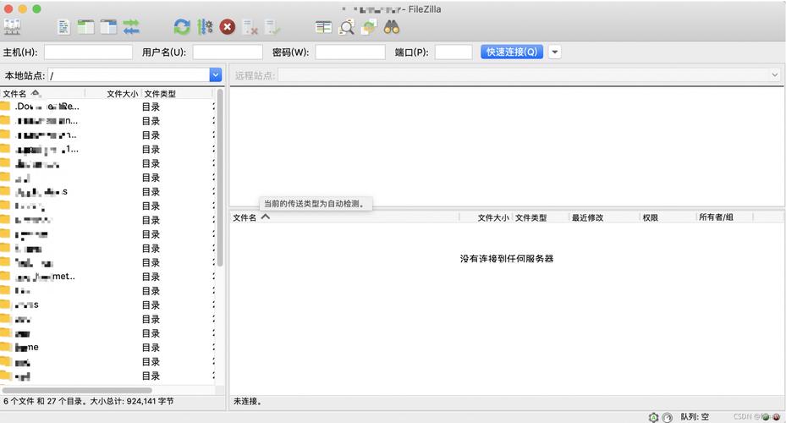786x423 pixels.
Task: Toggle the transfer queue display
Action: pos(131,27)
